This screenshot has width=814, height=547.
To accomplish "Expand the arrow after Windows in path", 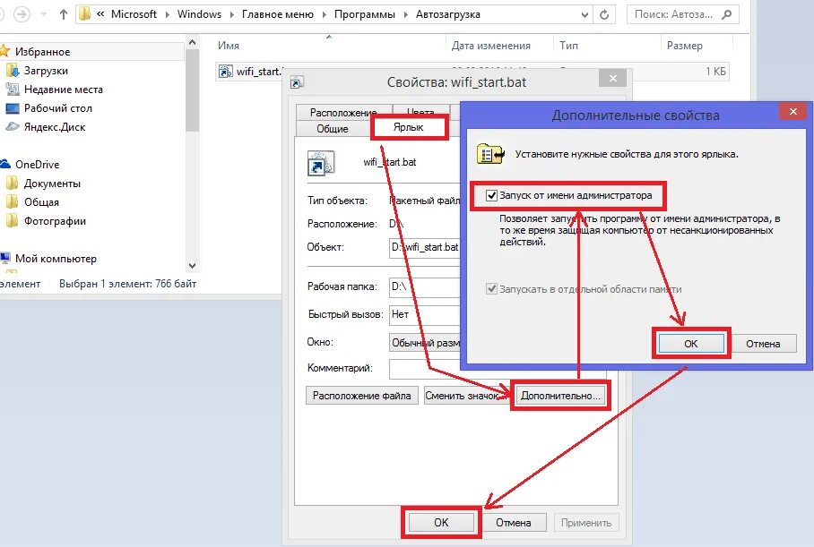I will coord(231,14).
